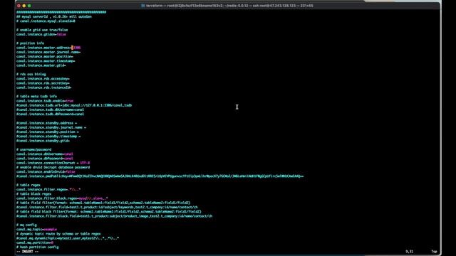Click the canal.instance.filter.regex line

pyautogui.click(x=48, y=189)
